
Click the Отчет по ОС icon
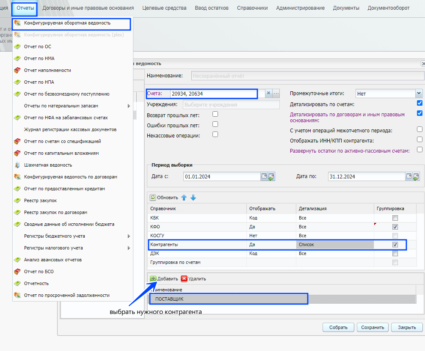point(17,47)
